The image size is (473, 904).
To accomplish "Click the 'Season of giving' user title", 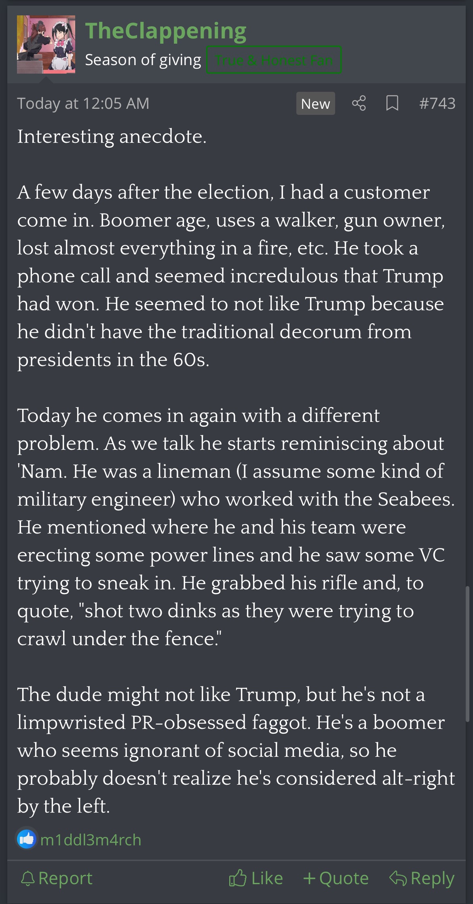I will pos(143,60).
